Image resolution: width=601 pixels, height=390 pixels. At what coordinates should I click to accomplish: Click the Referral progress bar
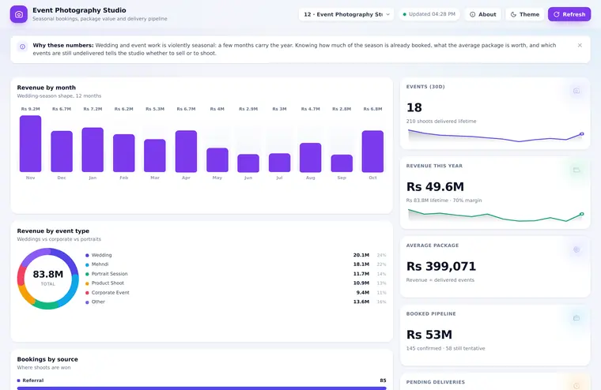[202, 388]
